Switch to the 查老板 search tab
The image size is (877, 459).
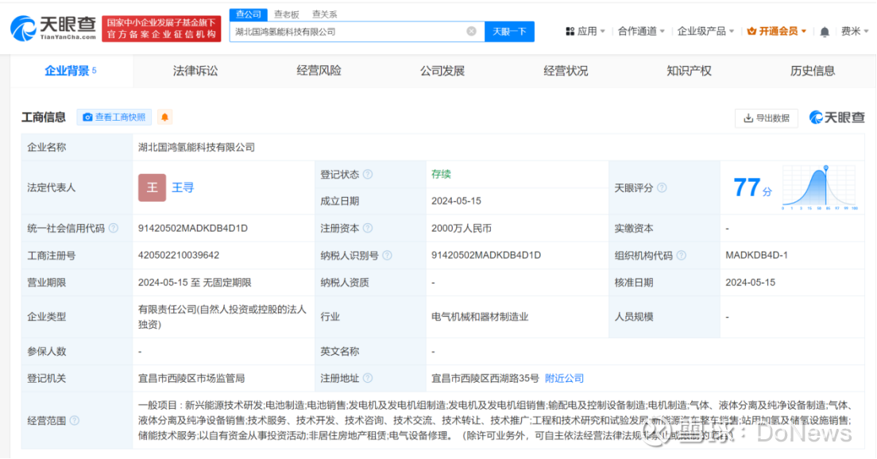coord(286,14)
